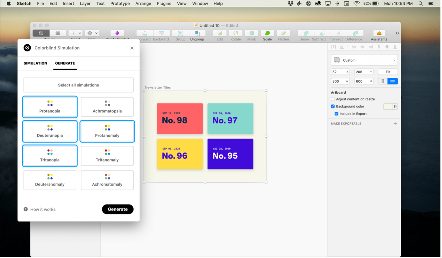Image resolution: width=442 pixels, height=258 pixels.
Task: Toggle the Deuteranomaly simulation tile
Action: pos(50,181)
